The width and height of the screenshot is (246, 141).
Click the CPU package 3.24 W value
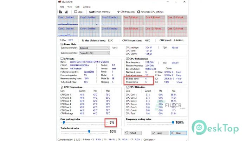pyautogui.click(x=148, y=48)
